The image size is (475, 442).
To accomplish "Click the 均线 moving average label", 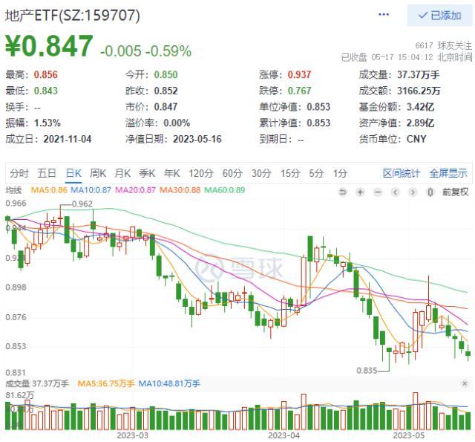I will coord(13,190).
